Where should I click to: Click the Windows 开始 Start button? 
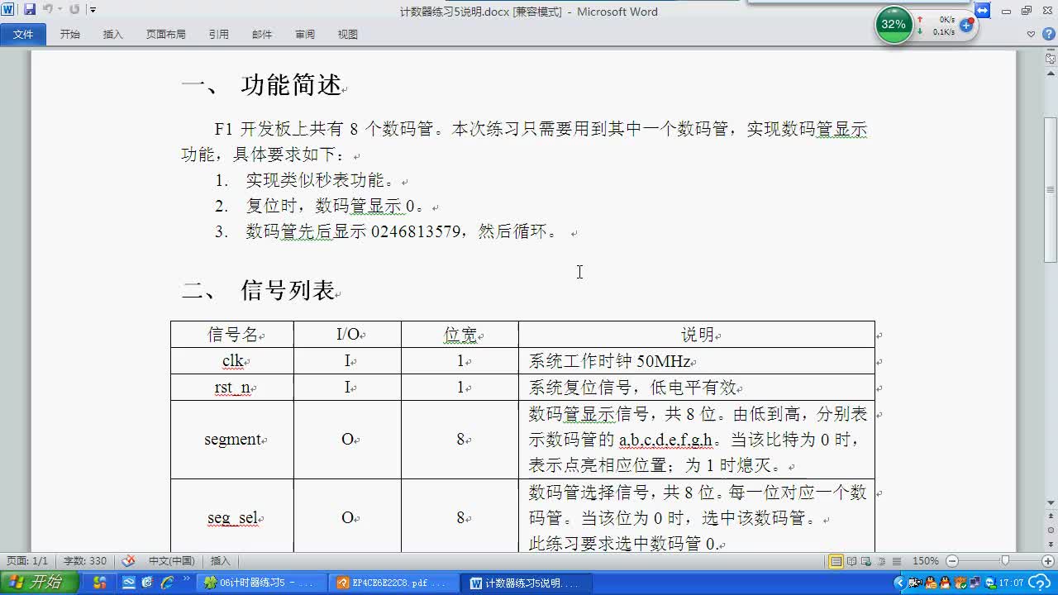[40, 583]
